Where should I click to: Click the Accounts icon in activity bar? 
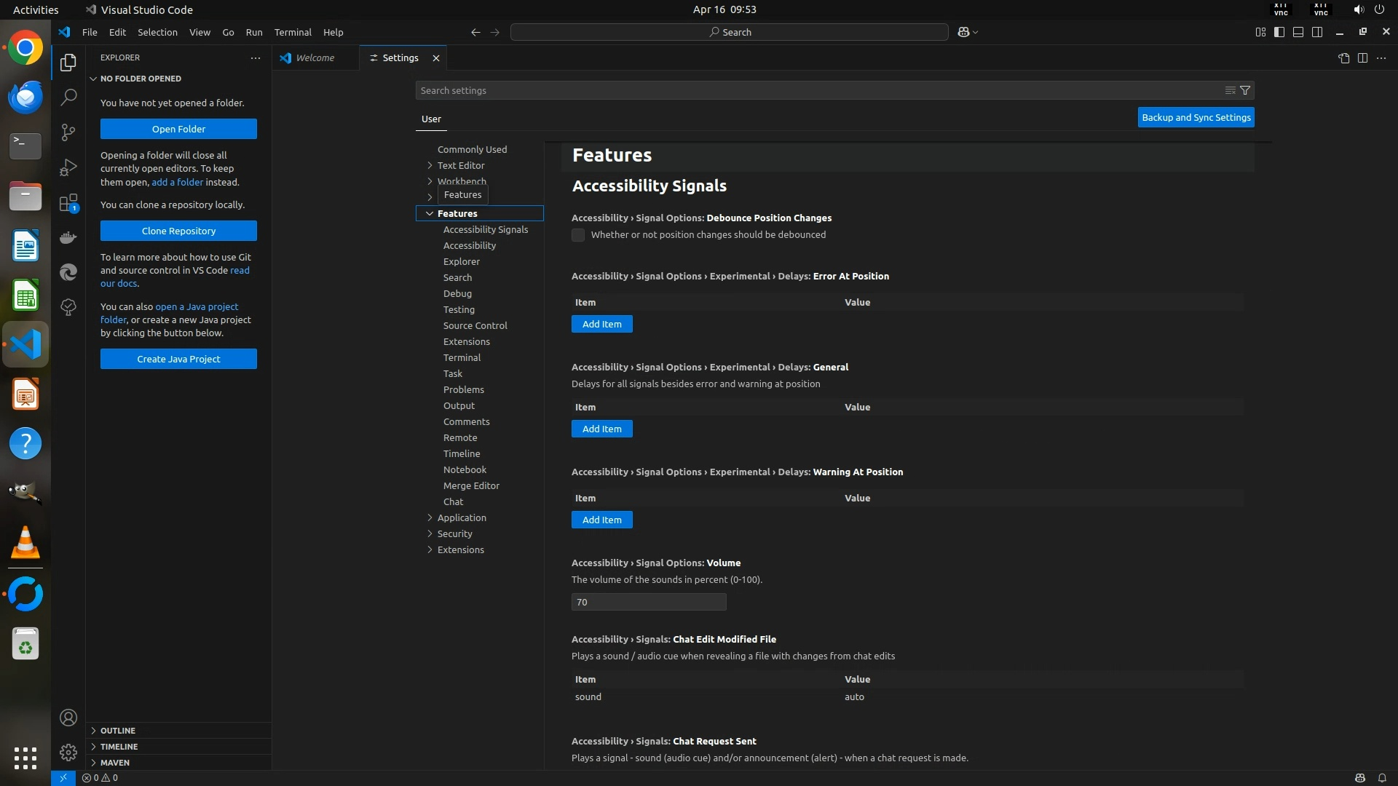point(68,718)
